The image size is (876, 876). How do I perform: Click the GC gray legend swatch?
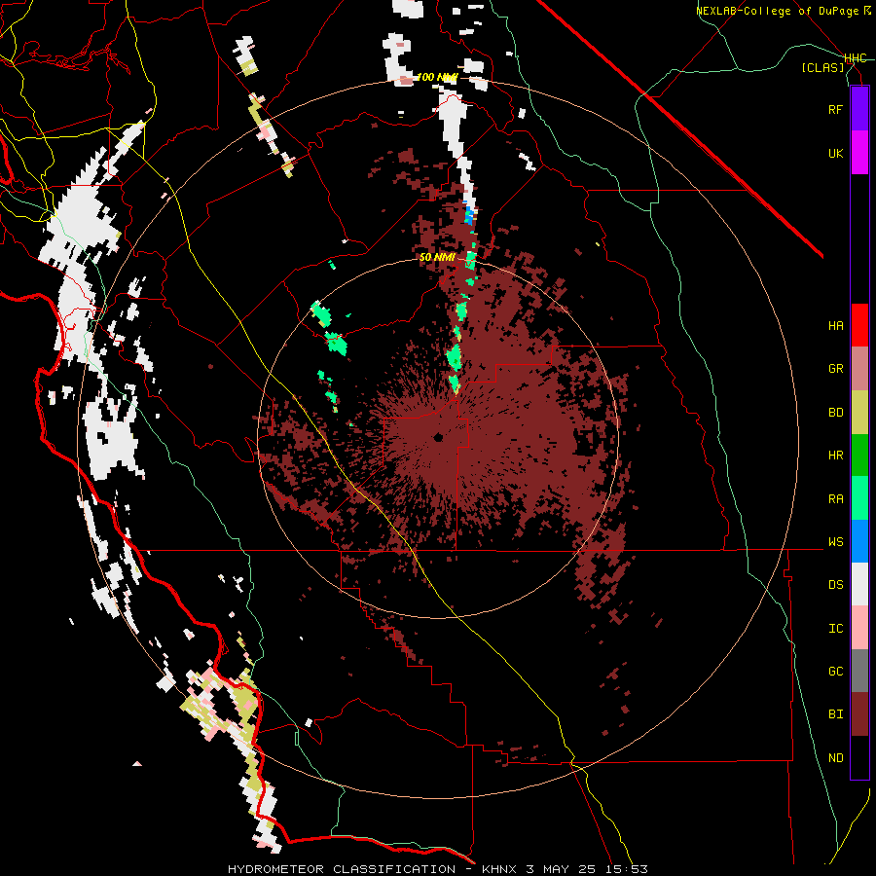(859, 671)
